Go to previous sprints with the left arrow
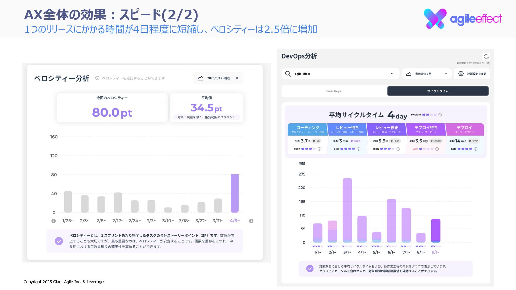Screen dimensions: 516x290 pos(53,221)
